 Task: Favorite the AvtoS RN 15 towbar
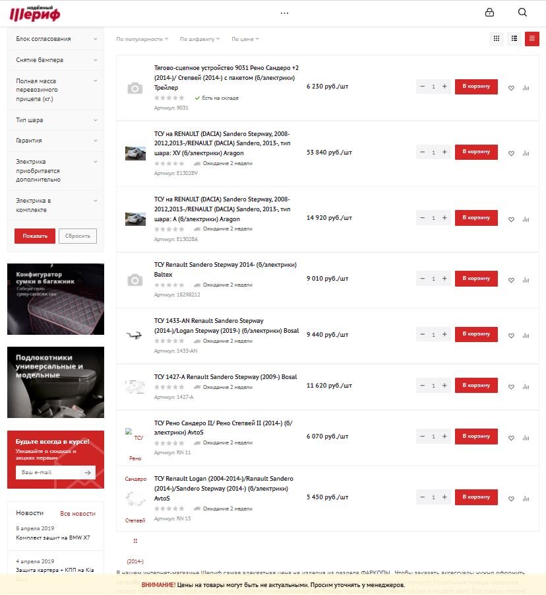[x=511, y=499]
